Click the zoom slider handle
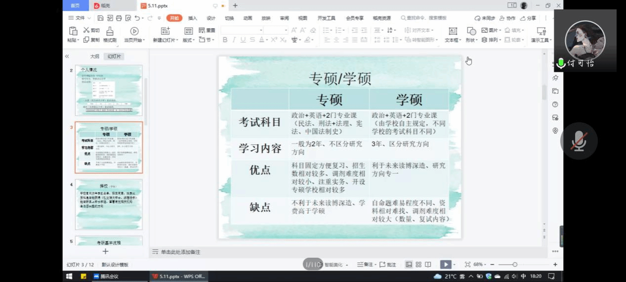This screenshot has height=282, width=626. click(x=515, y=265)
